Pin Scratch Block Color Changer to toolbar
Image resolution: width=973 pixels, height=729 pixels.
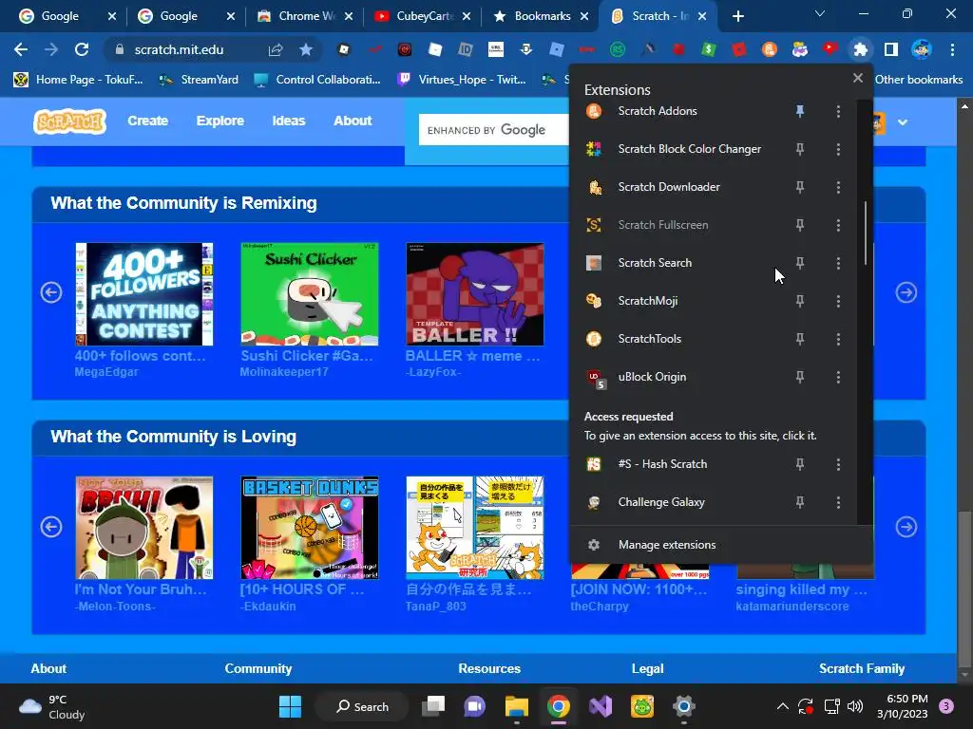[x=800, y=149]
